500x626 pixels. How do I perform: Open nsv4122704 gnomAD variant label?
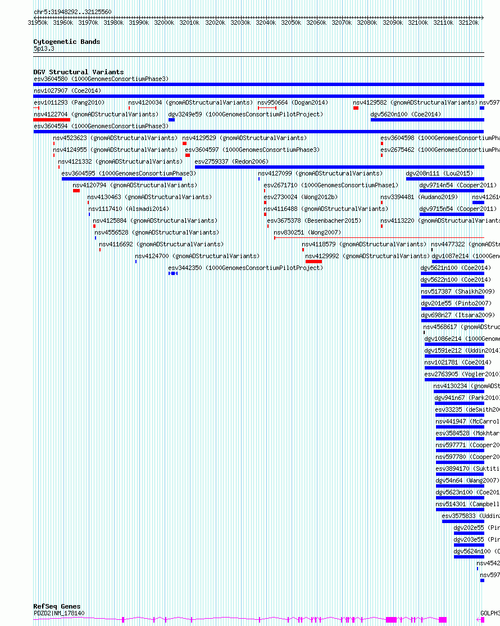click(96, 114)
